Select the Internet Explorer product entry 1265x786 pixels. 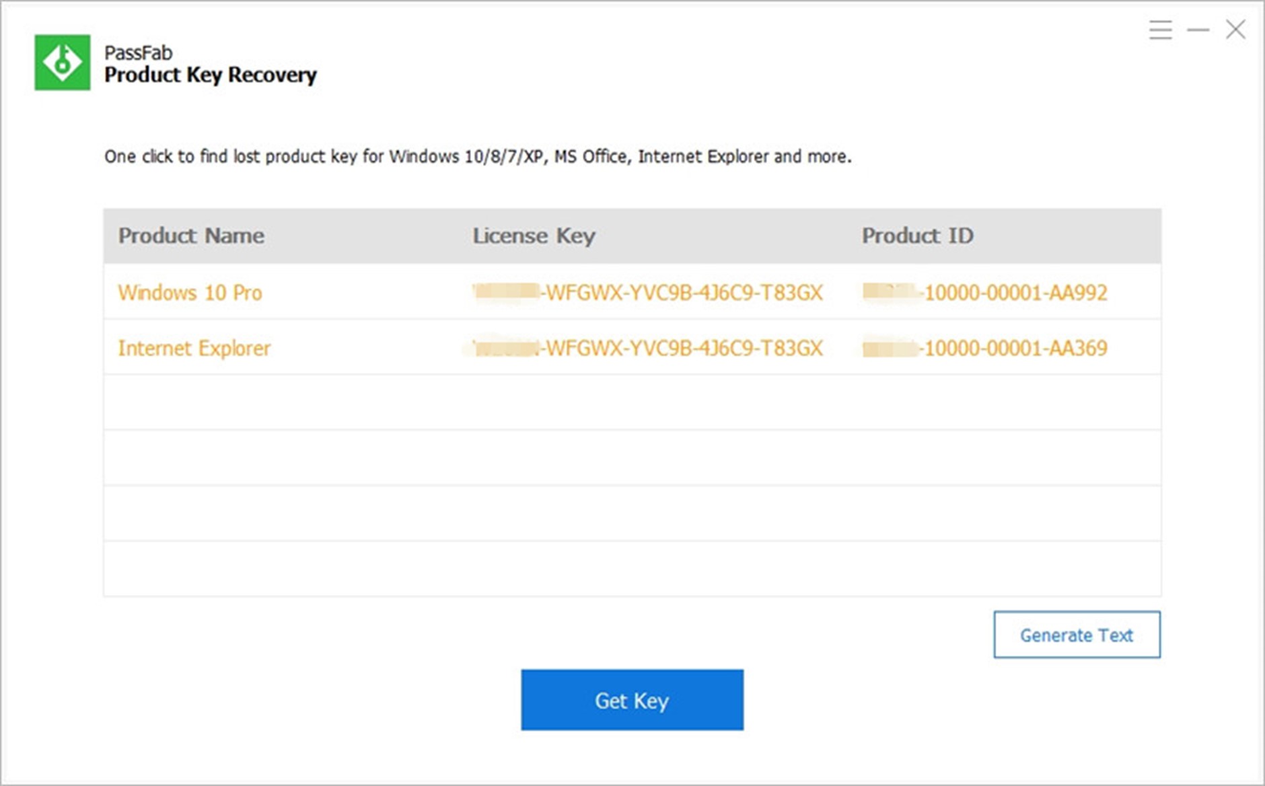(x=195, y=348)
